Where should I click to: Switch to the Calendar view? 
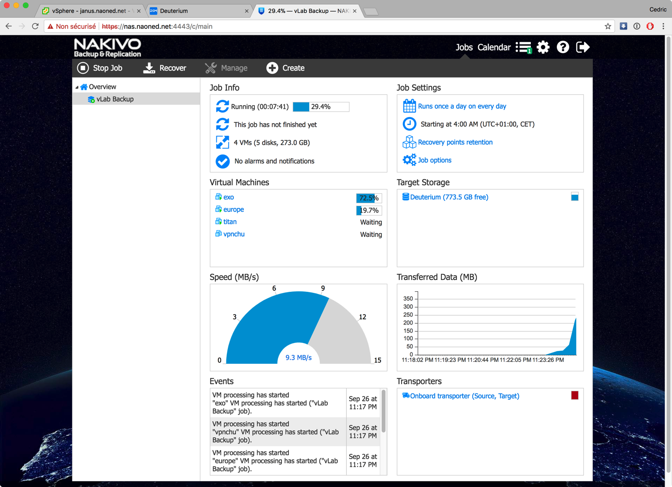(x=493, y=47)
